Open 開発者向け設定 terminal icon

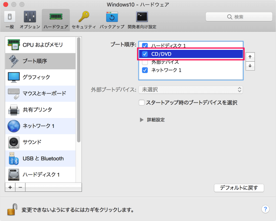(142, 20)
